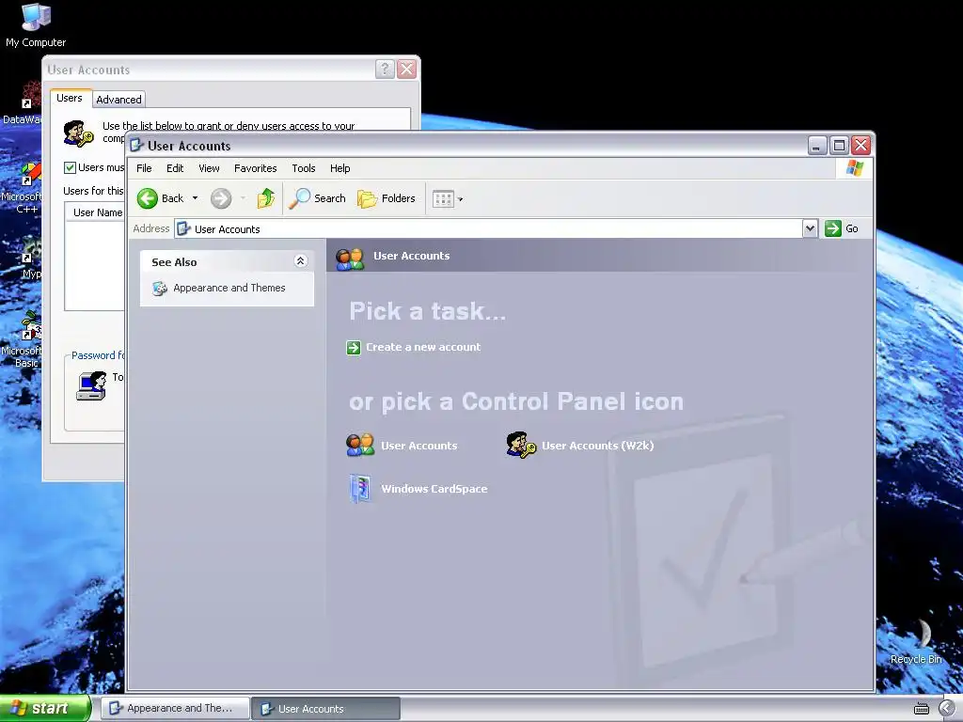Select the Recycle Bin desktop icon
This screenshot has width=963, height=722.
916,642
